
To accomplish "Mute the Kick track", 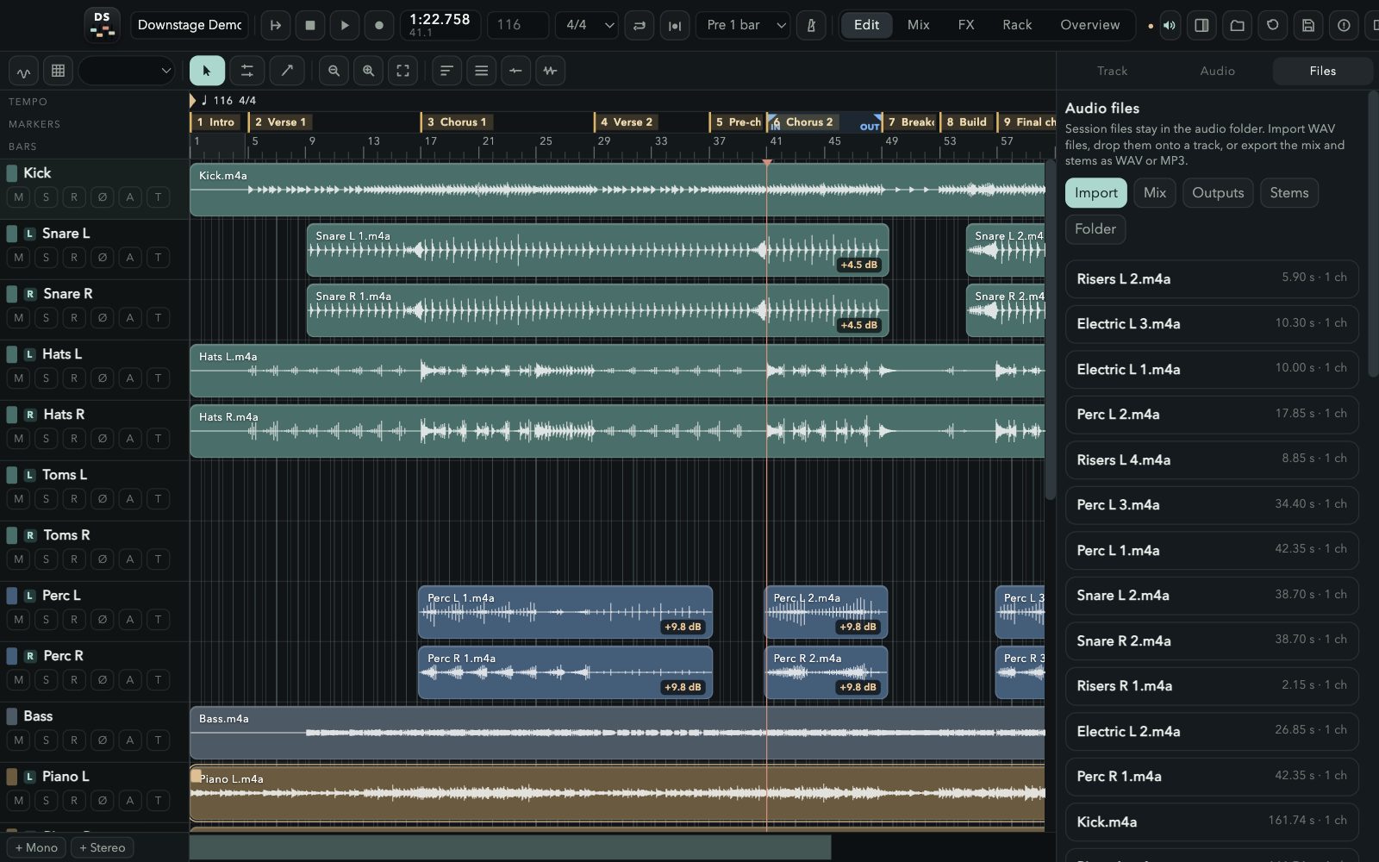I will click(19, 197).
